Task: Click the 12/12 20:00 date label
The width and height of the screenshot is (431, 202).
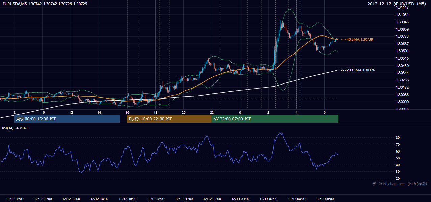Action: point(184,199)
